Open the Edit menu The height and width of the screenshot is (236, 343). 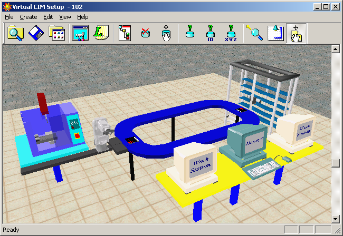pyautogui.click(x=48, y=17)
